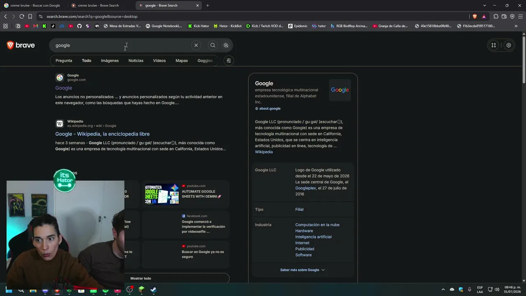
Task: Click the microphone icon in system tray
Action: 469,289
